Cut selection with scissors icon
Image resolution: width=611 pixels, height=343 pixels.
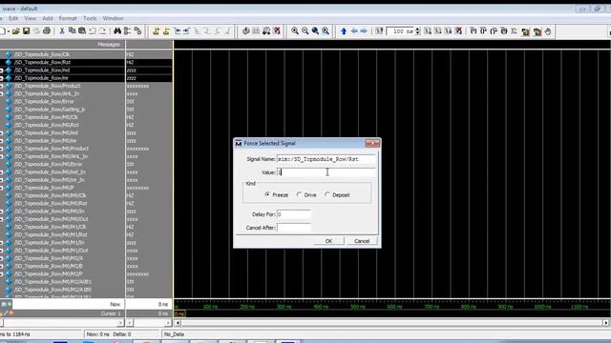click(61, 31)
